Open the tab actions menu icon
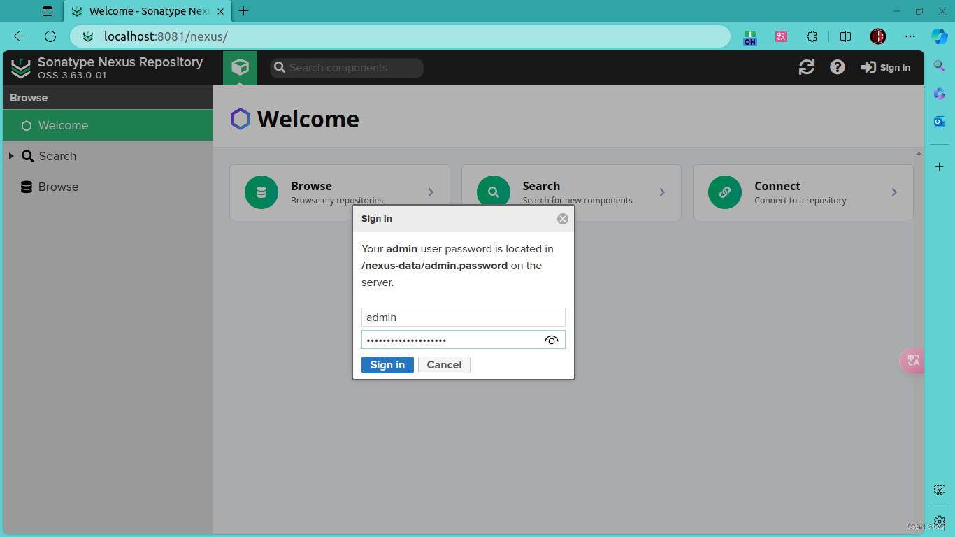The height and width of the screenshot is (537, 955). pos(48,11)
